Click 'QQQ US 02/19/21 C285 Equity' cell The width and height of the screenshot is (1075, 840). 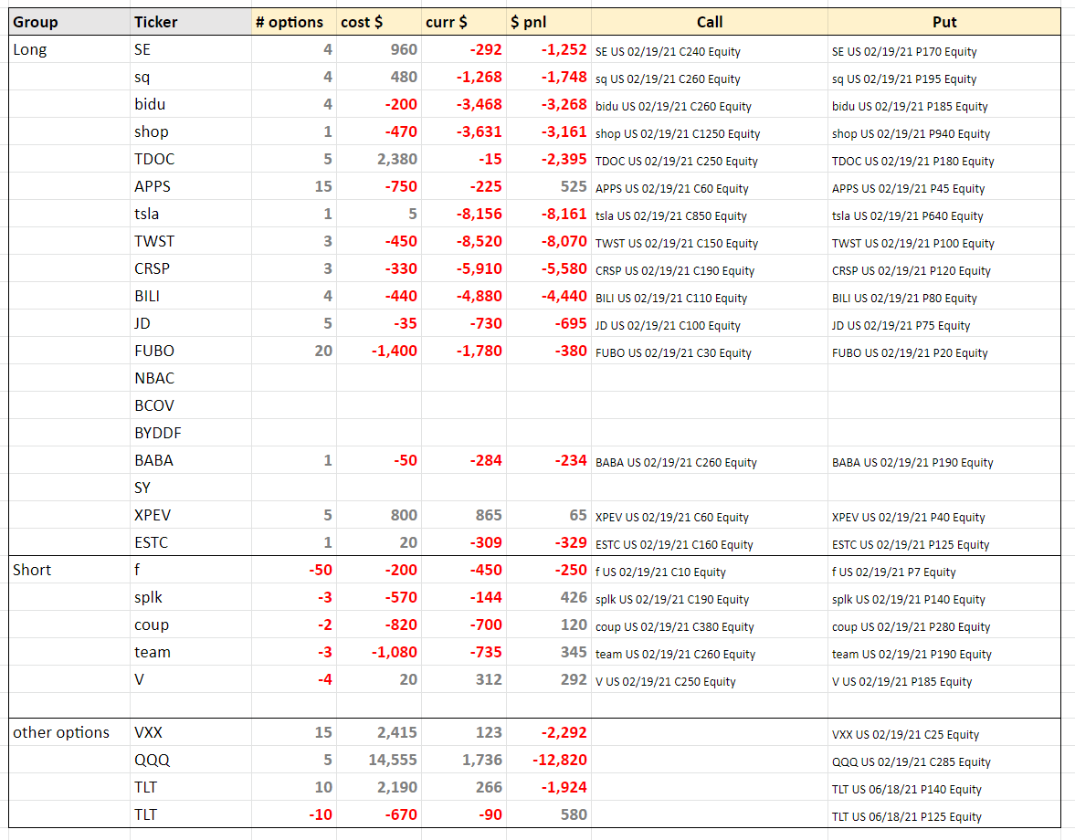point(944,760)
